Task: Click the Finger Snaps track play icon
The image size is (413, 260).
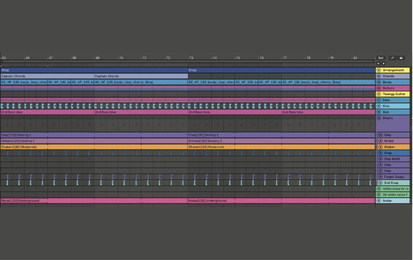Action: (x=379, y=176)
